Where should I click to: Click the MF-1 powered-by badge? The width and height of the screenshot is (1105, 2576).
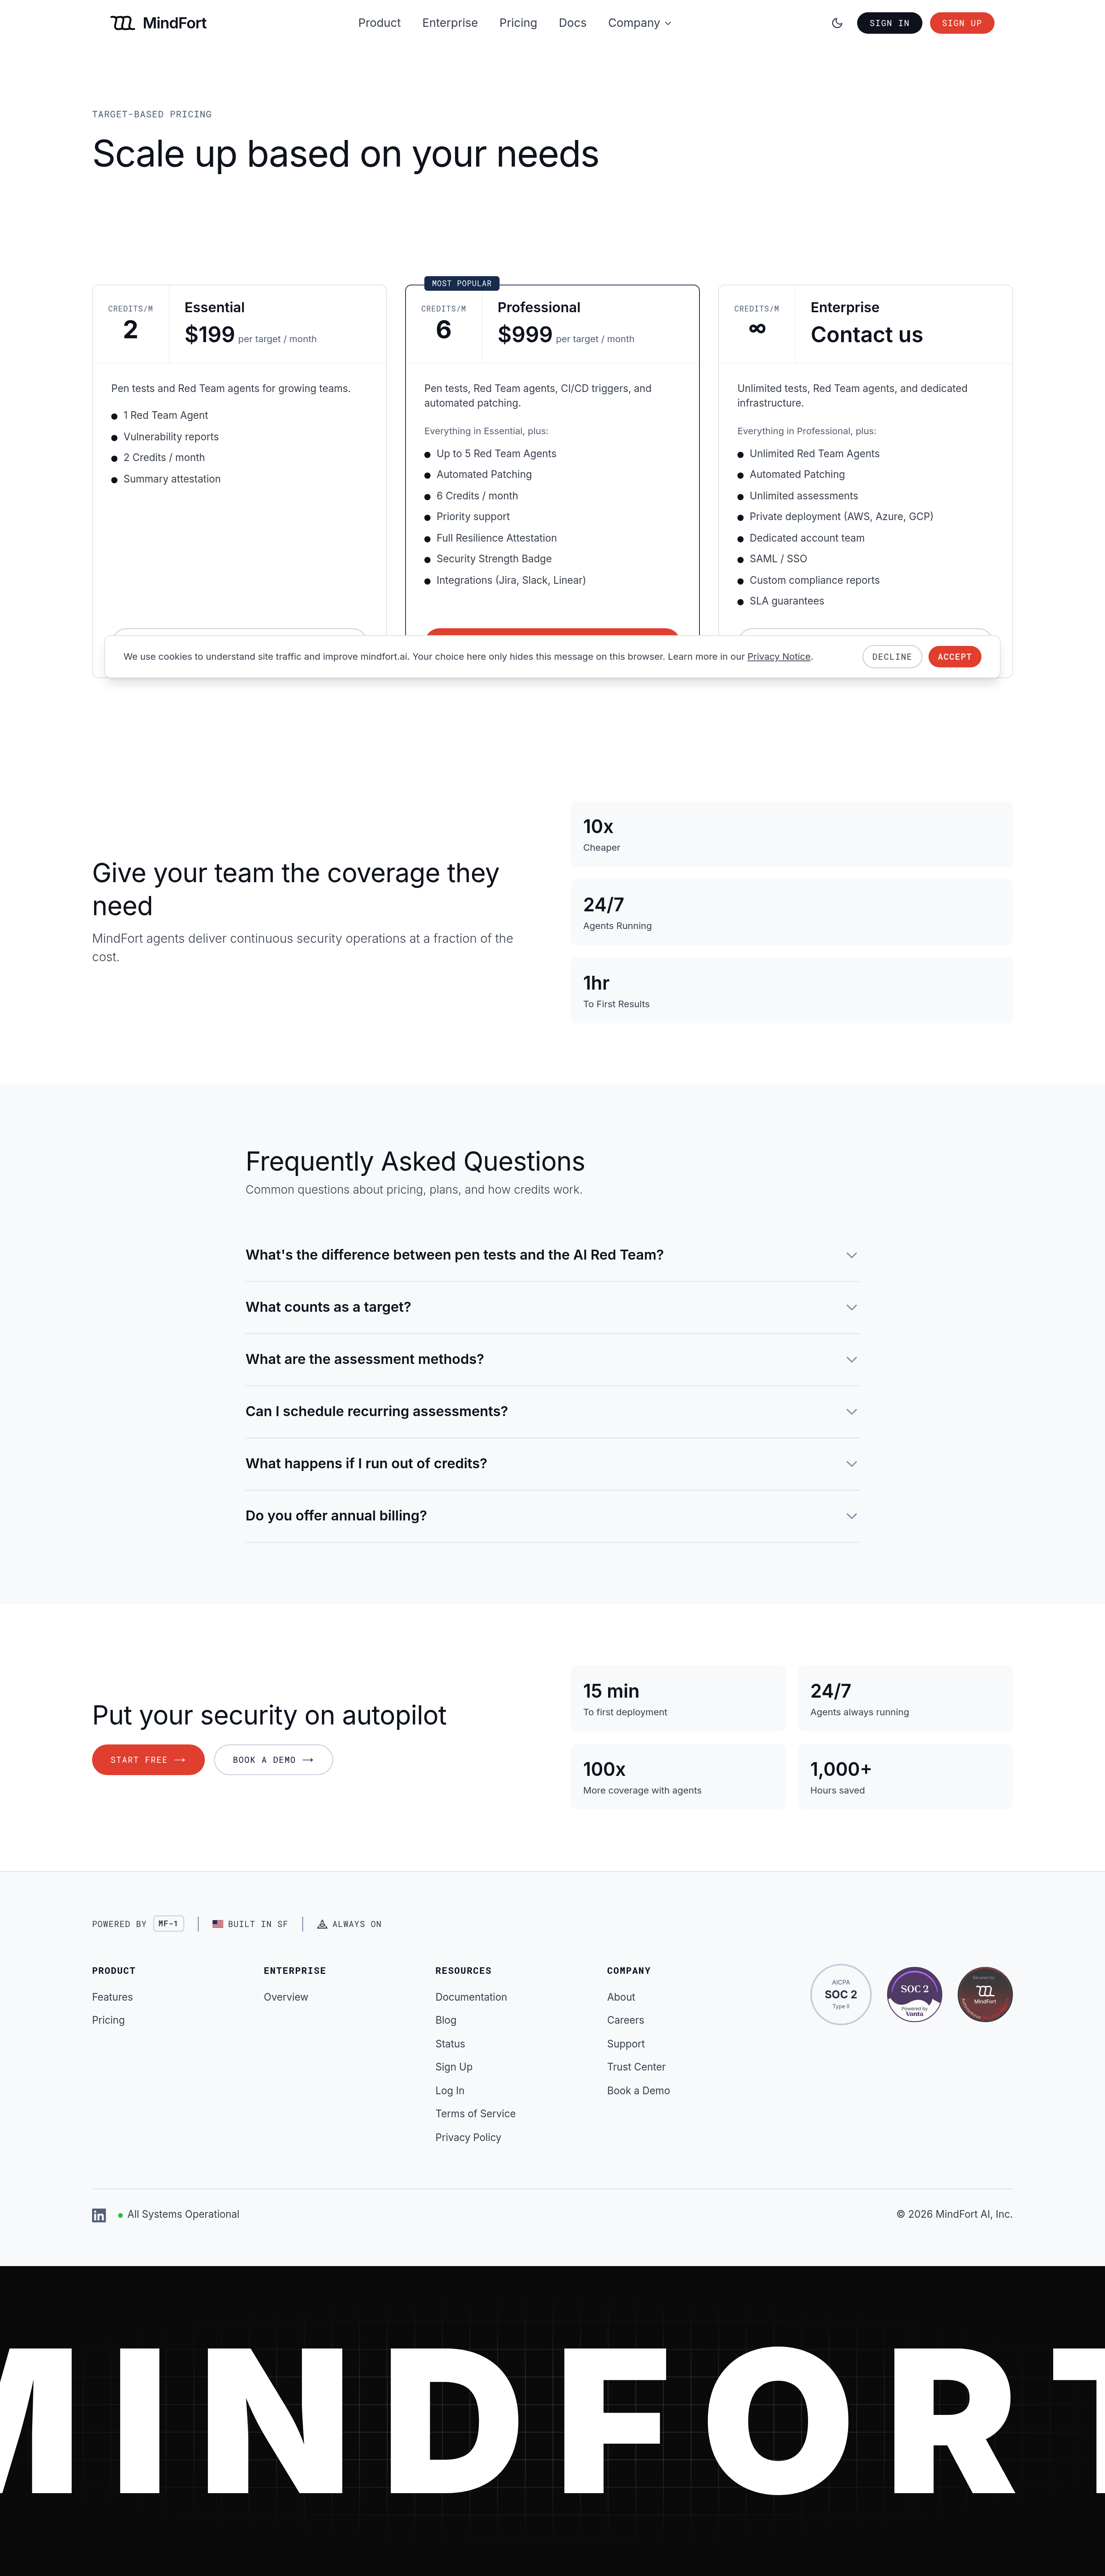pyautogui.click(x=168, y=1923)
